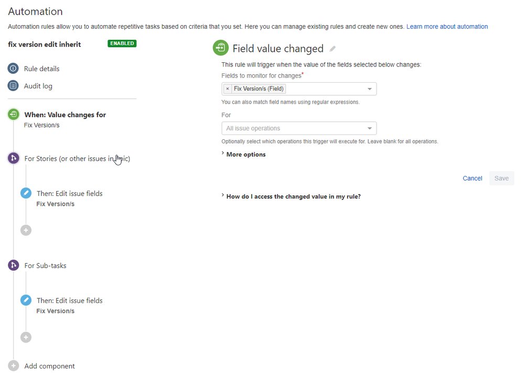Screen dimensions: 524x379
Task: Open the Fields to monitor dropdown arrow
Action: click(x=370, y=89)
